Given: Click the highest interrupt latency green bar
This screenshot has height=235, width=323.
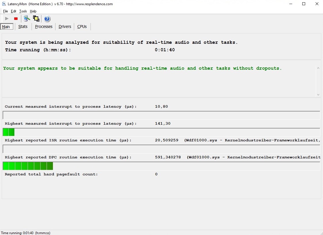Looking at the screenshot, I should (x=9, y=132).
